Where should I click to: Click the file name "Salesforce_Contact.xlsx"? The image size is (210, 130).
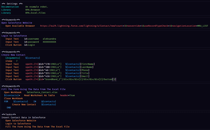[42, 92]
